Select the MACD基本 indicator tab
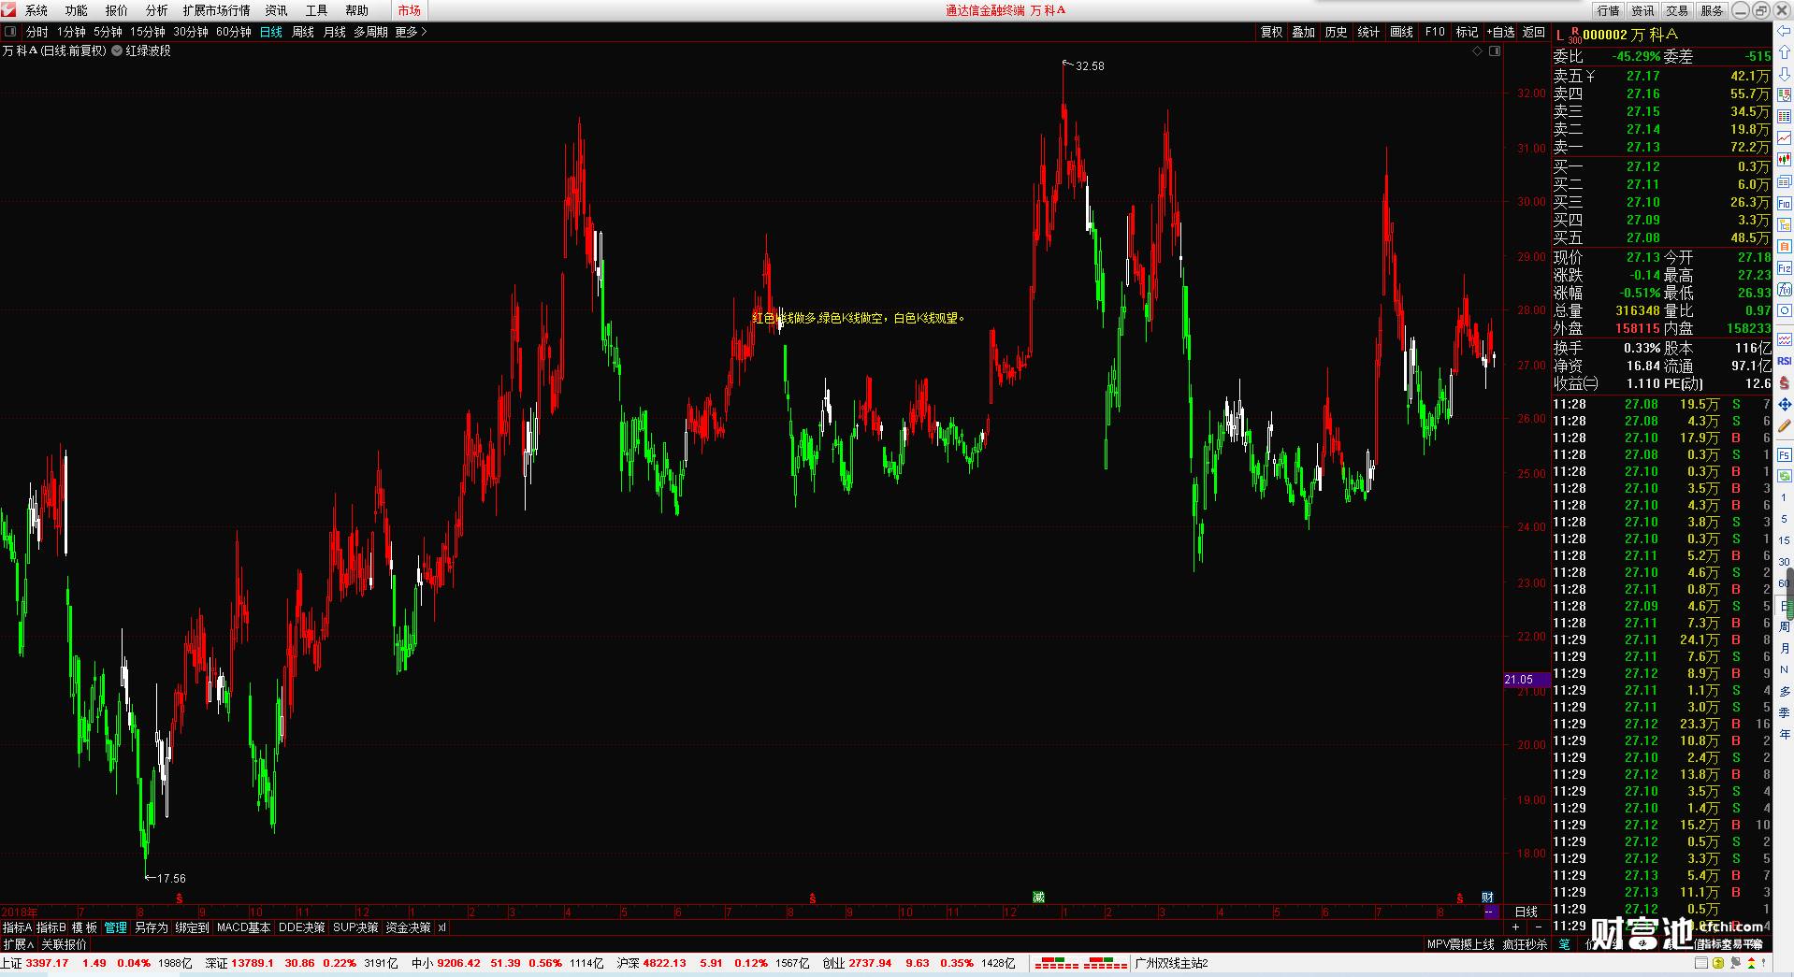The width and height of the screenshot is (1794, 977). click(243, 927)
